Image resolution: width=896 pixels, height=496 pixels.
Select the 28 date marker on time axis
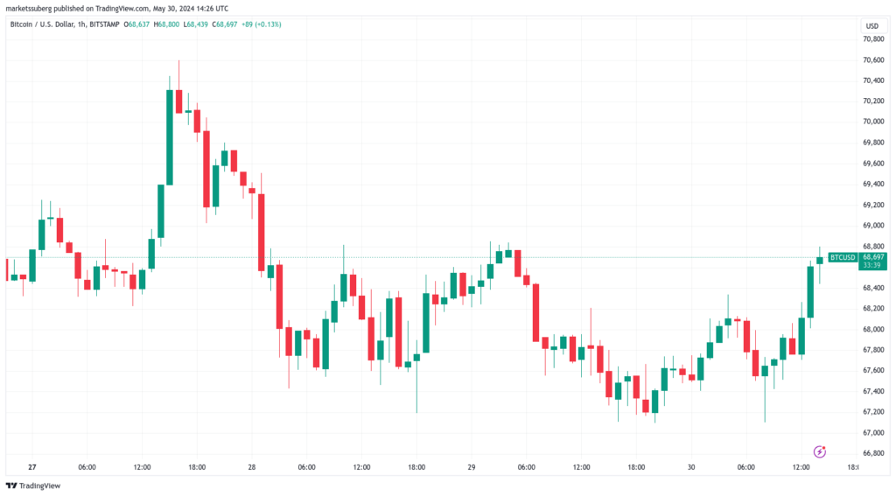click(252, 467)
